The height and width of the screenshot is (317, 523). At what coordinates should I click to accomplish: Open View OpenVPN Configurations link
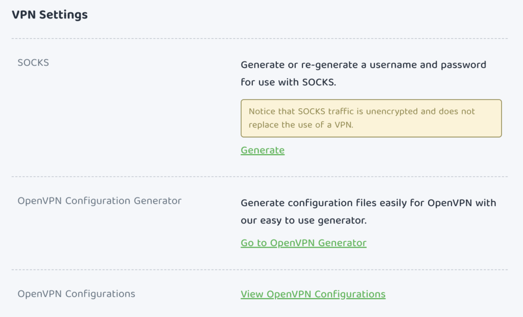click(313, 294)
